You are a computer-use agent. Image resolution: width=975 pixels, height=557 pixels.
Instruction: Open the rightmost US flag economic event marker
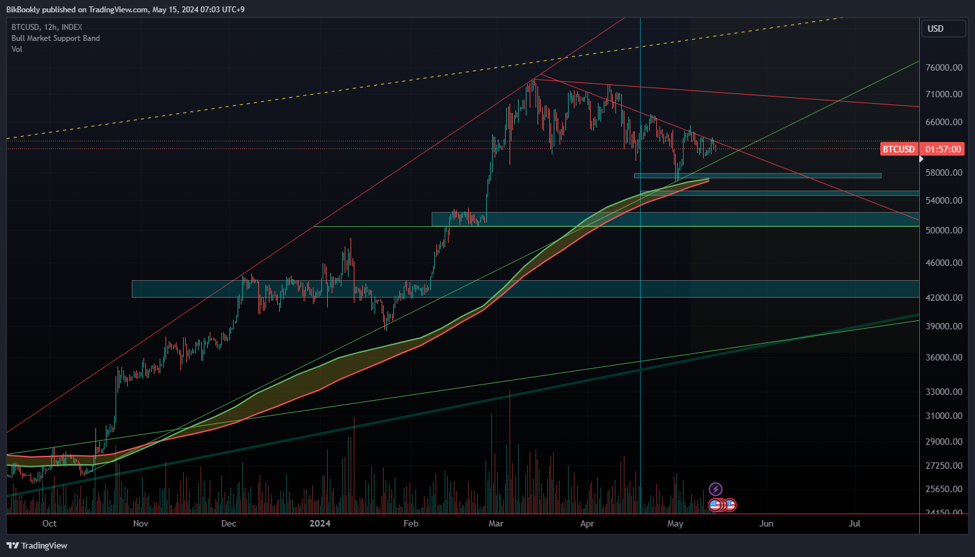point(731,504)
